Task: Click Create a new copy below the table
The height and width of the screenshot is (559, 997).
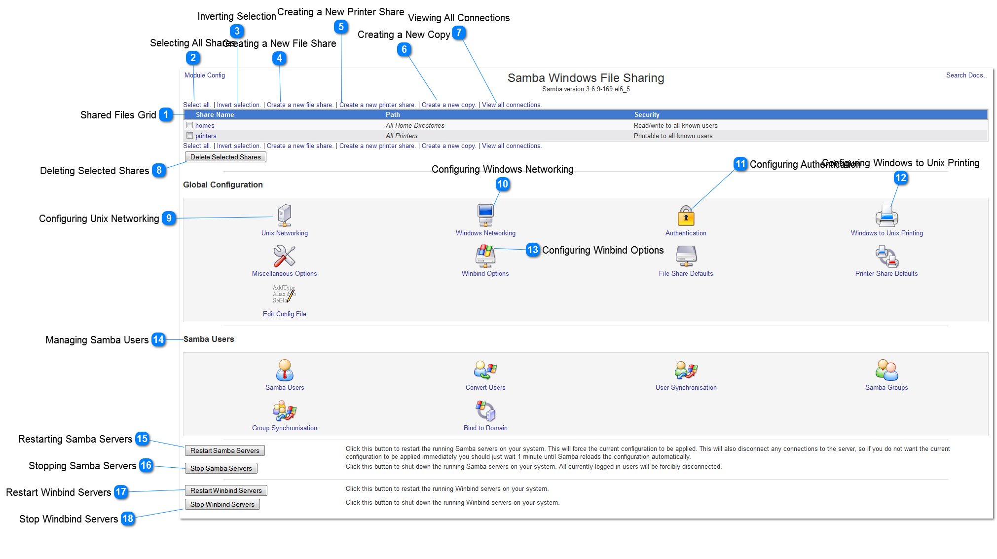Action: (449, 146)
